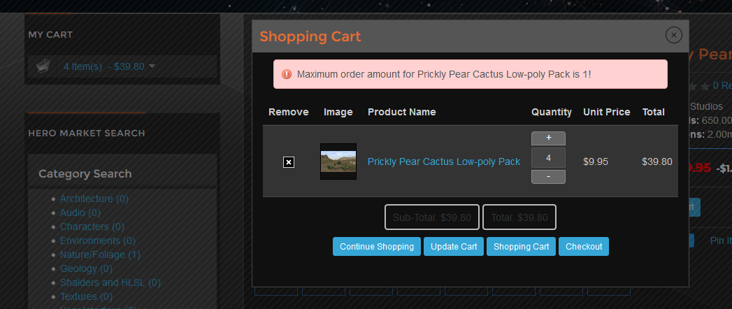Proceed with the Checkout button
The height and width of the screenshot is (309, 732).
(x=584, y=247)
